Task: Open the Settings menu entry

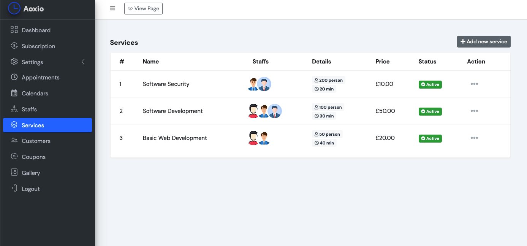Action: (32, 62)
